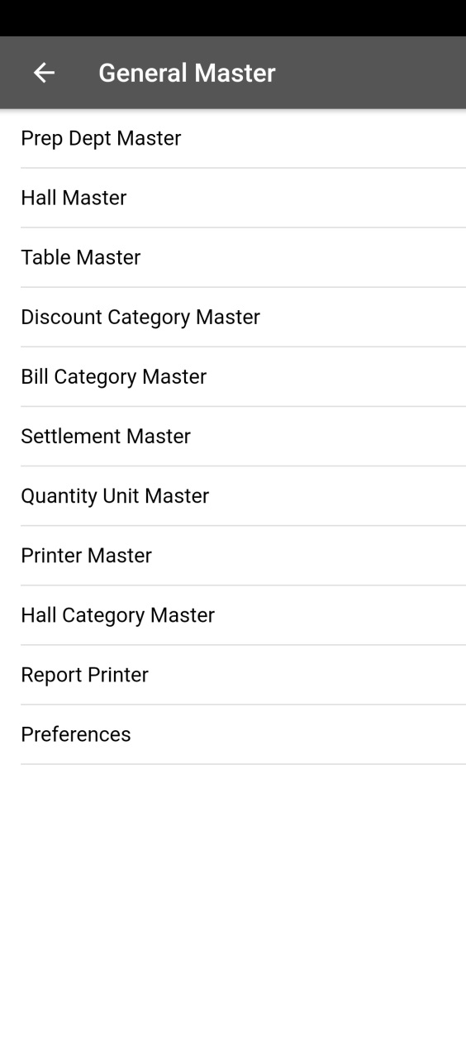Open Preferences at the list bottom

click(x=233, y=734)
